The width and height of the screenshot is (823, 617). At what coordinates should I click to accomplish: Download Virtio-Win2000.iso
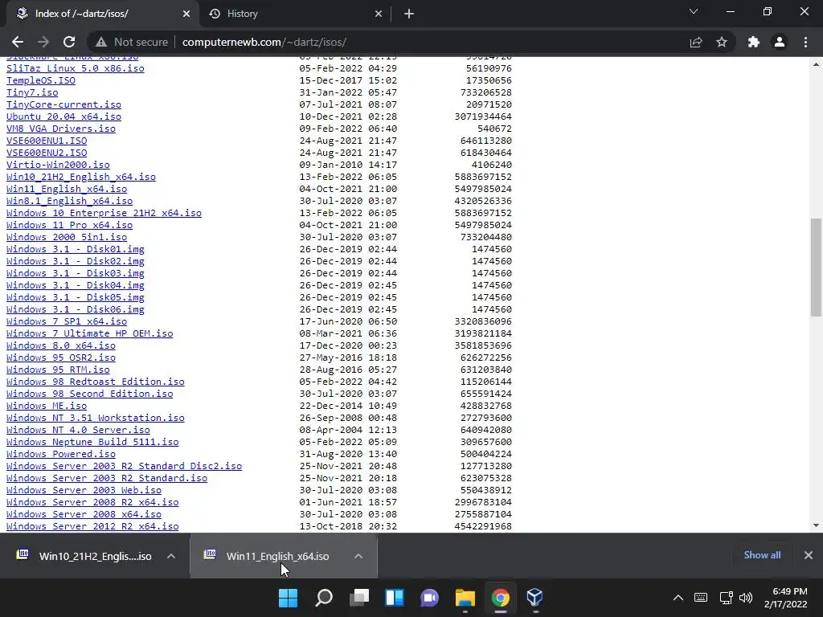(x=58, y=165)
